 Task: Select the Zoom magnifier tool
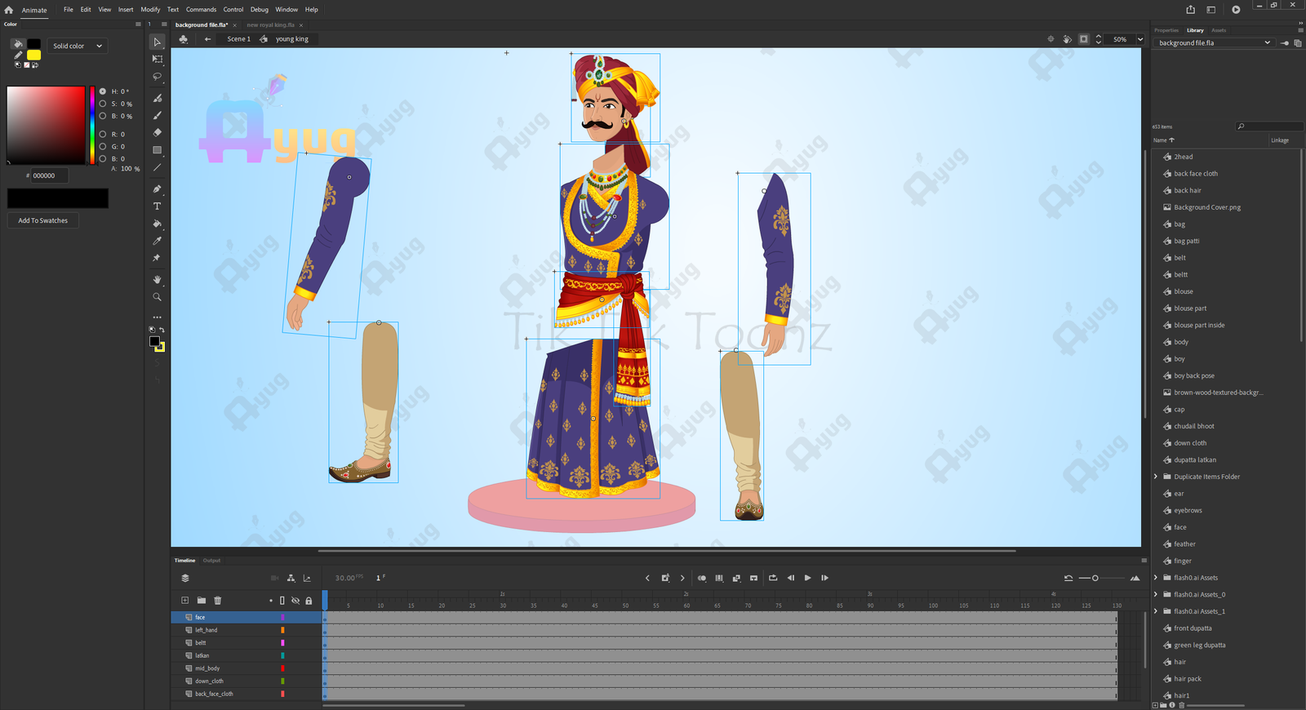pyautogui.click(x=158, y=297)
